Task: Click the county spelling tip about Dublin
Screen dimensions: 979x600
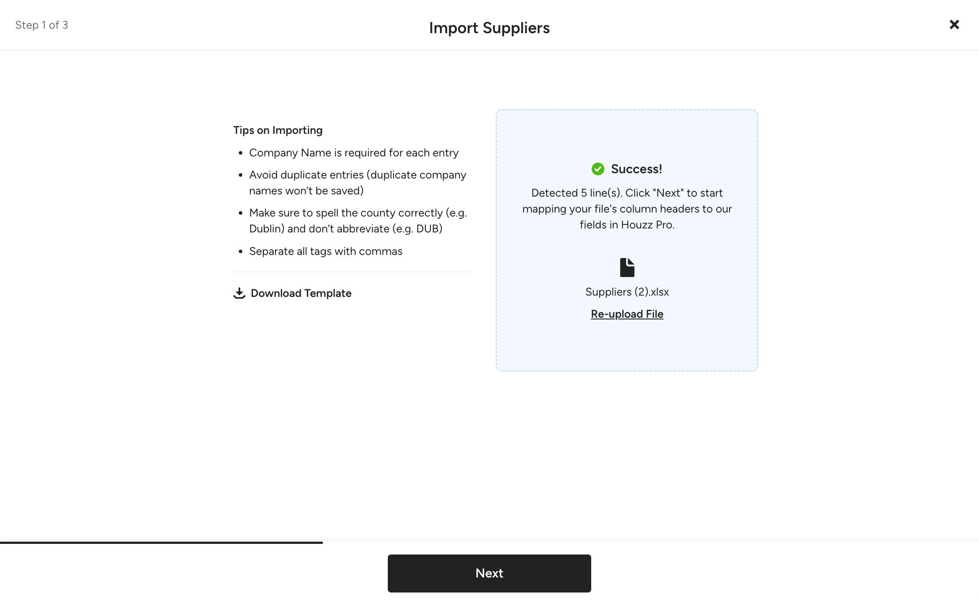Action: 358,221
